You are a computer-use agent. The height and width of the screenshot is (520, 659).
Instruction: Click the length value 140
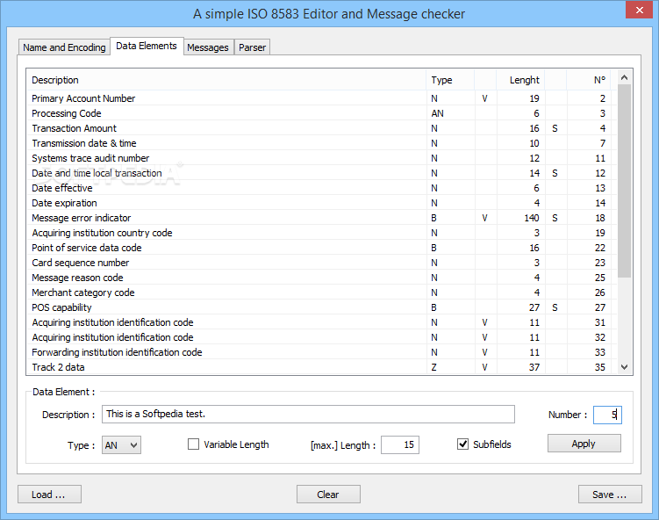532,218
